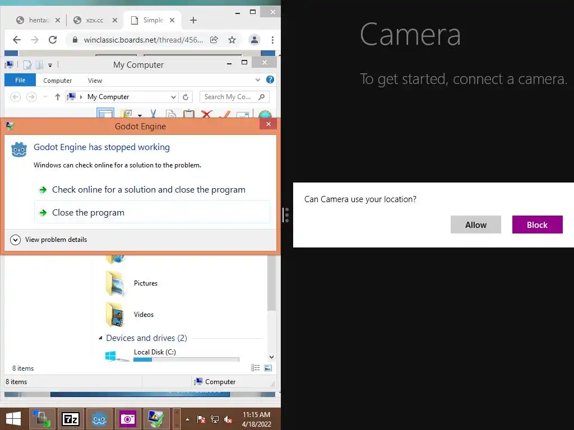Viewport: 574px width, 430px height.
Task: Open the Computer ribbon tab
Action: [58, 81]
